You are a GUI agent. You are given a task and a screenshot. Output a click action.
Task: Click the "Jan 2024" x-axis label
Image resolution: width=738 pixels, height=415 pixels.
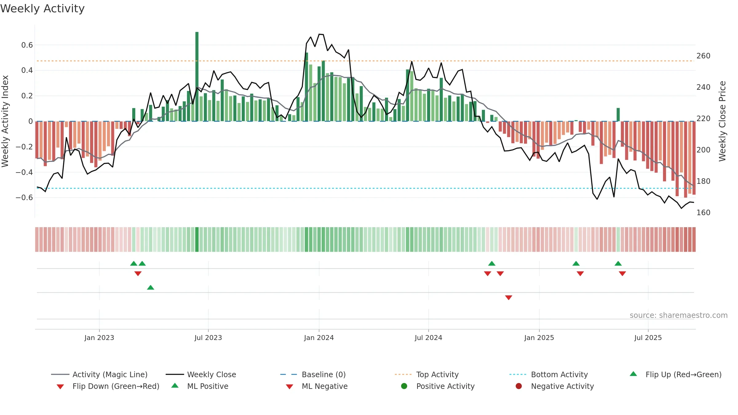[319, 338]
